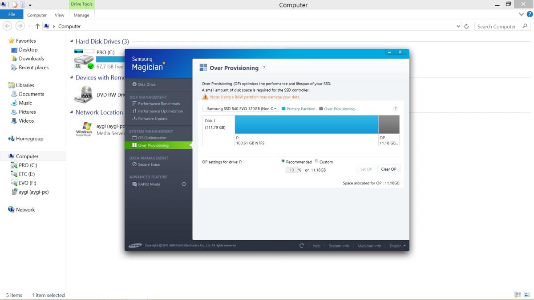
Task: Open OS Optimization in Magician sidebar
Action: (149, 138)
